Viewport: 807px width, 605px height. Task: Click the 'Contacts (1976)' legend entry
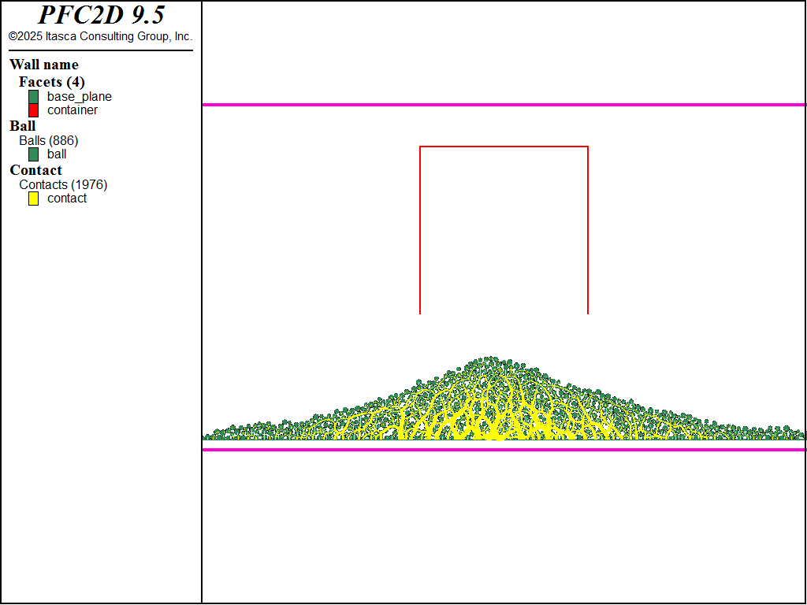[63, 184]
